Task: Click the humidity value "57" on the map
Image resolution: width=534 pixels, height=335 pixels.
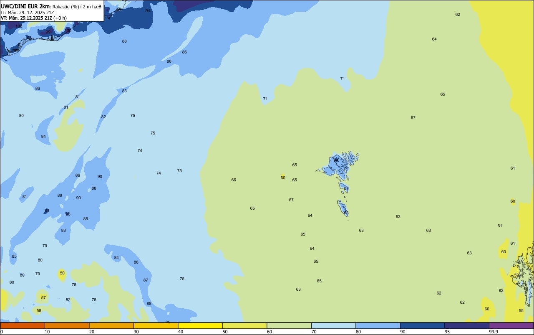Action: coord(43,298)
